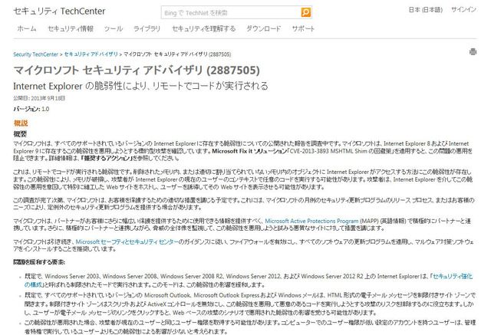Click the 概要 subheading
The width and height of the screenshot is (491, 335).
[20, 134]
